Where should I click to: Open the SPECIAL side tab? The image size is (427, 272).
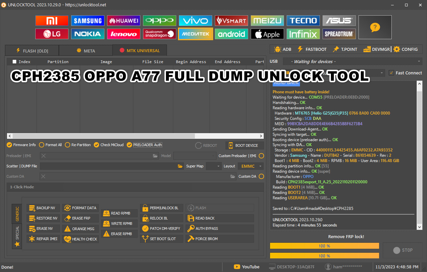17,236
